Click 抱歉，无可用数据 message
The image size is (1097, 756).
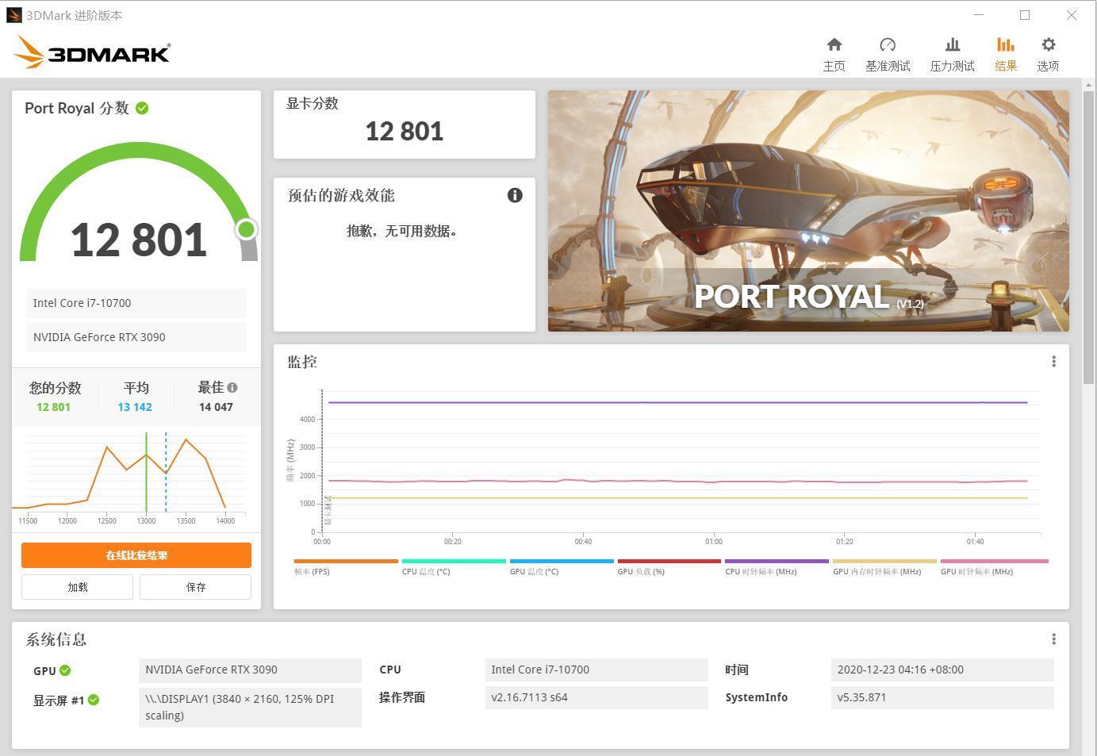click(402, 231)
